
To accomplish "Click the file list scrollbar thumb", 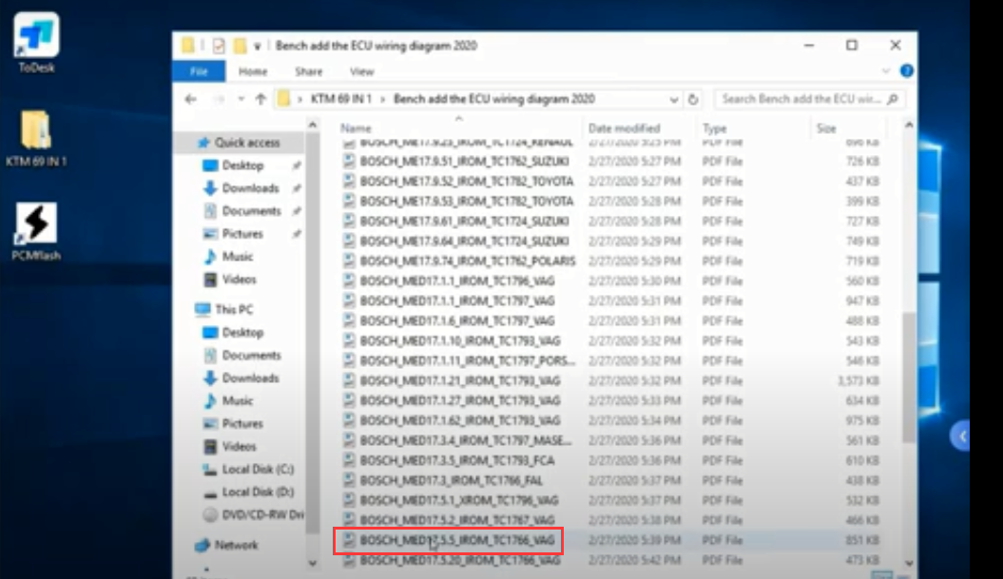I will (x=908, y=376).
